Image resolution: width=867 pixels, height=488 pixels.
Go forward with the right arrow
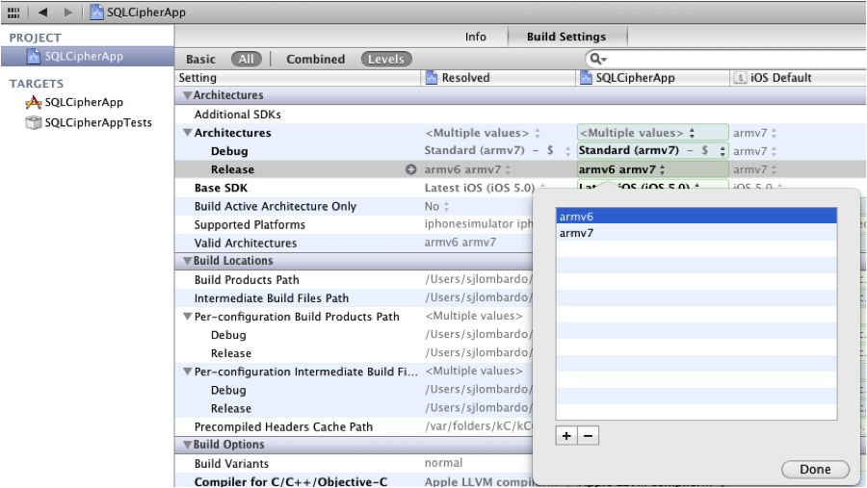67,13
